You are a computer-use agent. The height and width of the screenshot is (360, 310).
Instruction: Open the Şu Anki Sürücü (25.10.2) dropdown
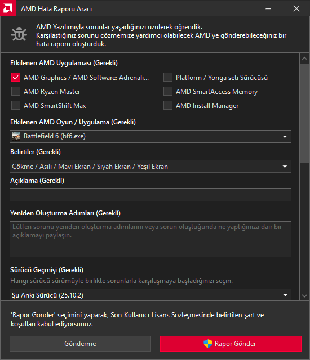[x=150, y=295]
